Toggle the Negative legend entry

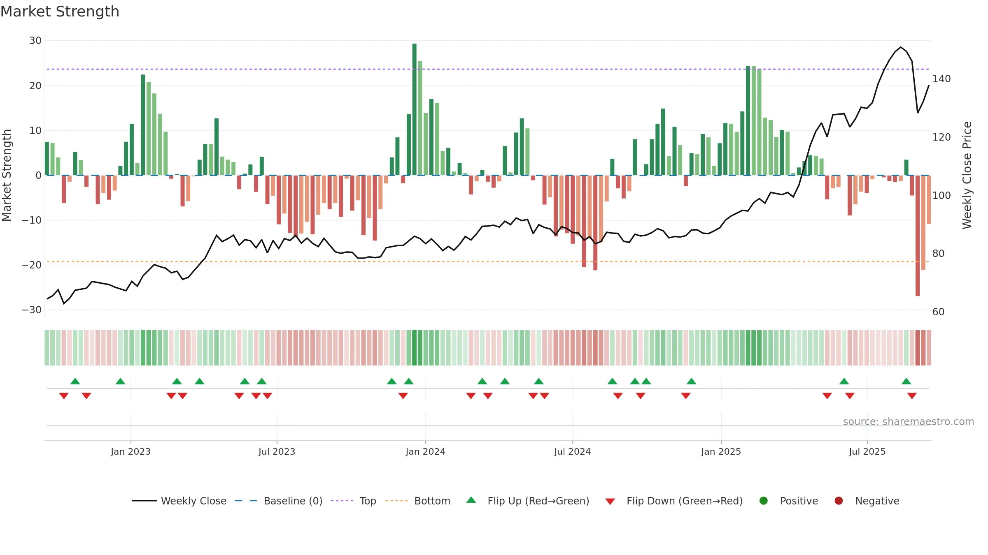867,501
